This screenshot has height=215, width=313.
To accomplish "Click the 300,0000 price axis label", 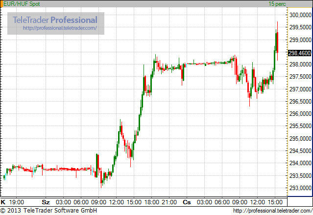I will pyautogui.click(x=300, y=15).
